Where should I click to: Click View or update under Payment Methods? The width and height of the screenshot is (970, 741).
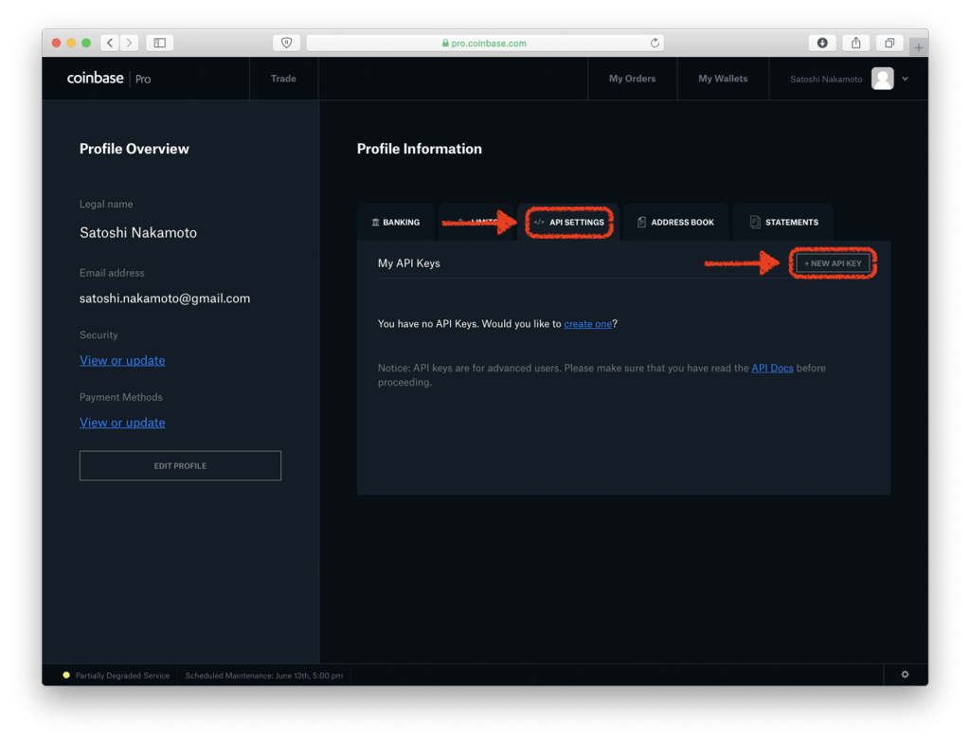tap(122, 423)
